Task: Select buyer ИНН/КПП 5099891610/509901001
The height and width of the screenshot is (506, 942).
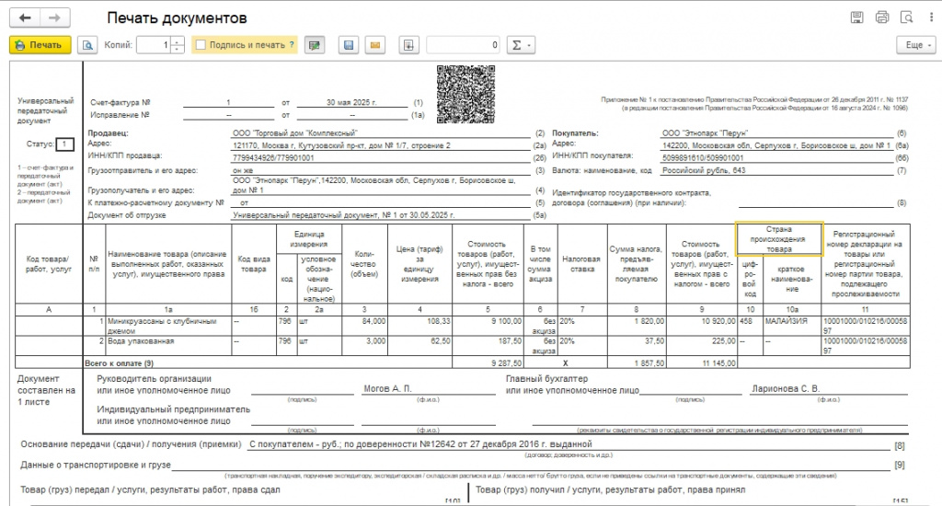Action: [703, 158]
